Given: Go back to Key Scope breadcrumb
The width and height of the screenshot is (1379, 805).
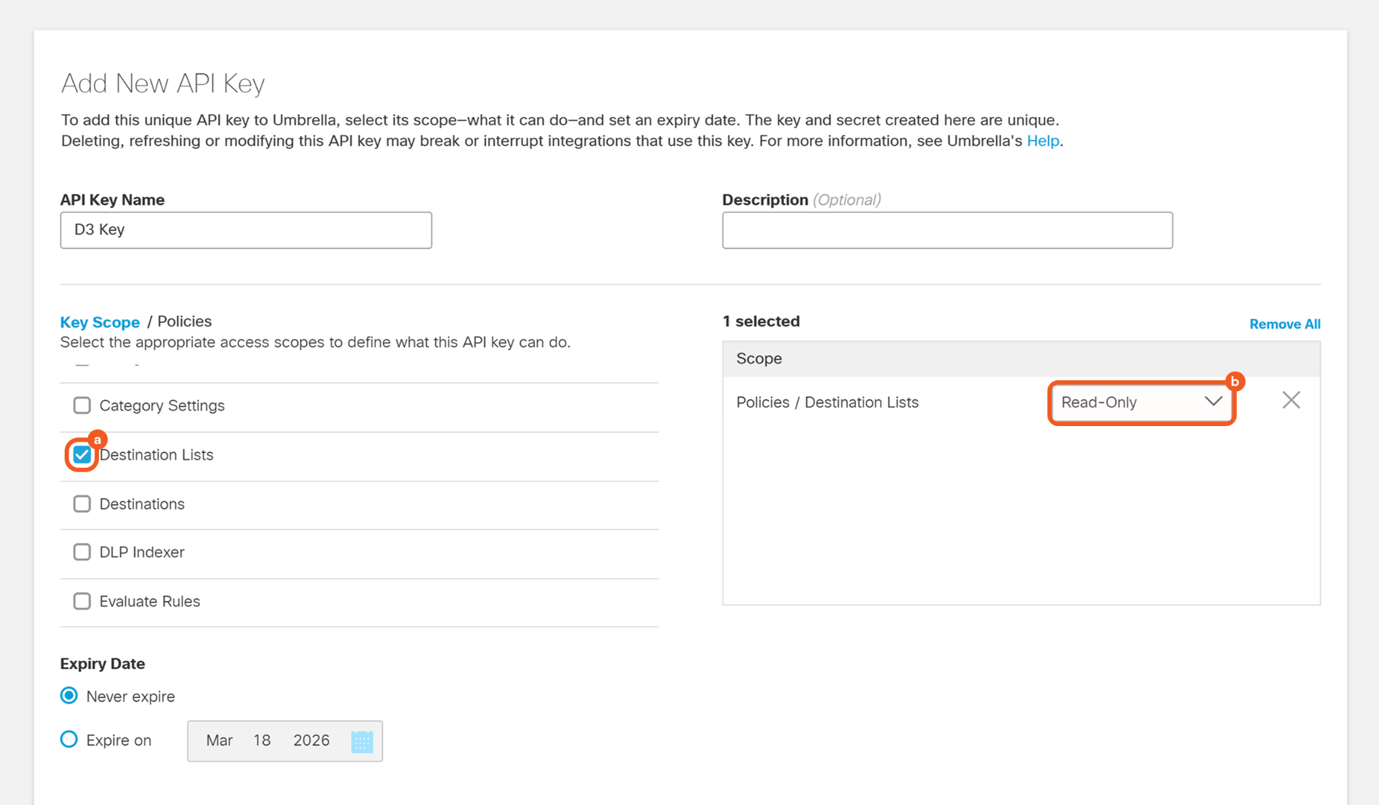Looking at the screenshot, I should click(100, 322).
